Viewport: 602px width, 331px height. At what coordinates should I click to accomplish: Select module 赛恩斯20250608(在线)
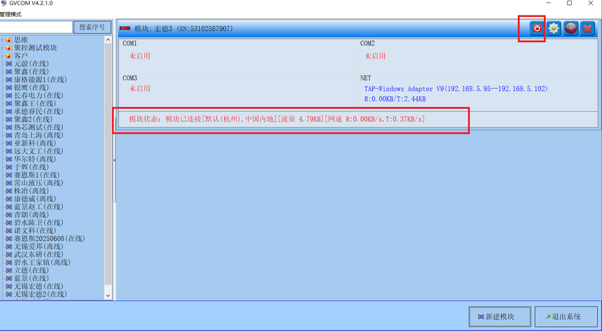tap(49, 239)
